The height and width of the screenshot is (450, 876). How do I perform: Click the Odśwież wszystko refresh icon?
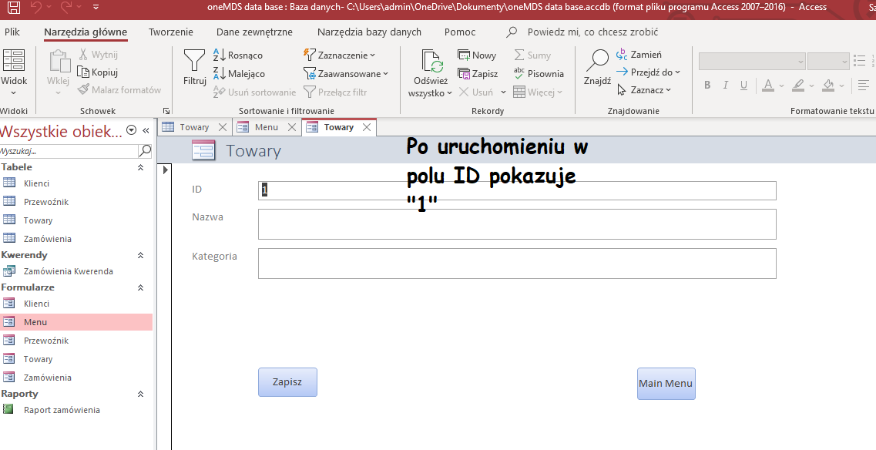point(431,62)
